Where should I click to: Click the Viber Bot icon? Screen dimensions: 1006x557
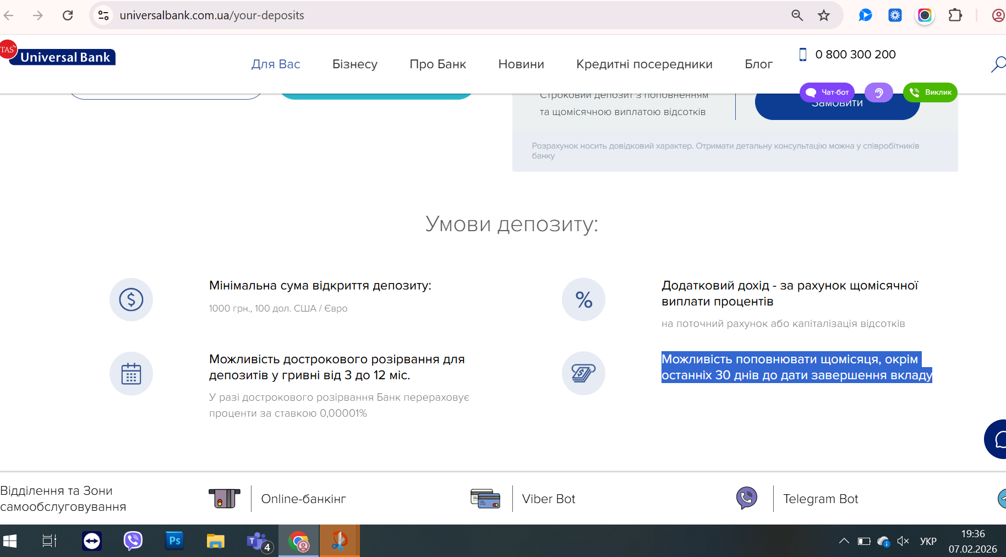coord(746,498)
